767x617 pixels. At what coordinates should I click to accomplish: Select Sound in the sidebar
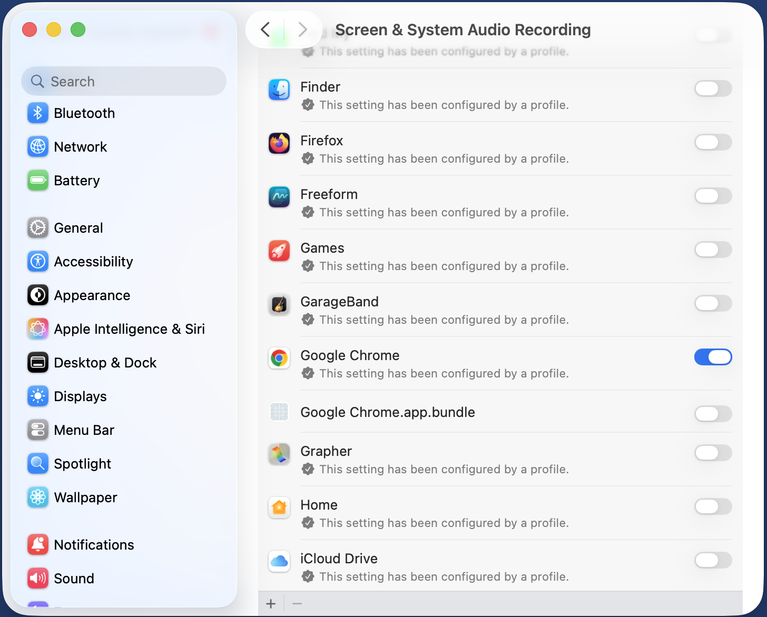coord(124,579)
